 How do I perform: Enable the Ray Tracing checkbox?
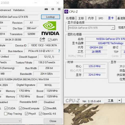tap(6, 114)
